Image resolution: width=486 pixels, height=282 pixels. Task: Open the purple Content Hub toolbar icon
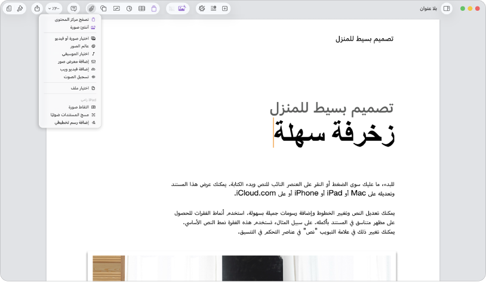coord(153,9)
